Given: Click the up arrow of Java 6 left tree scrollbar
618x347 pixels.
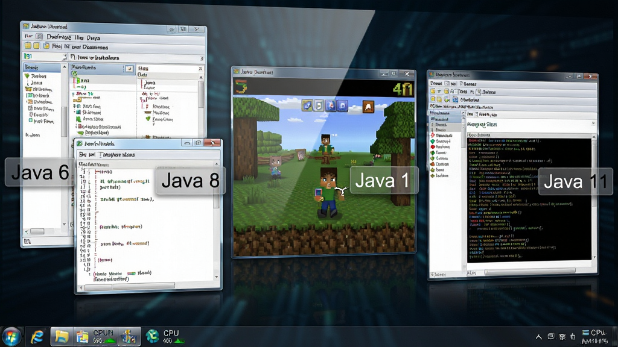Looking at the screenshot, I should [x=64, y=67].
